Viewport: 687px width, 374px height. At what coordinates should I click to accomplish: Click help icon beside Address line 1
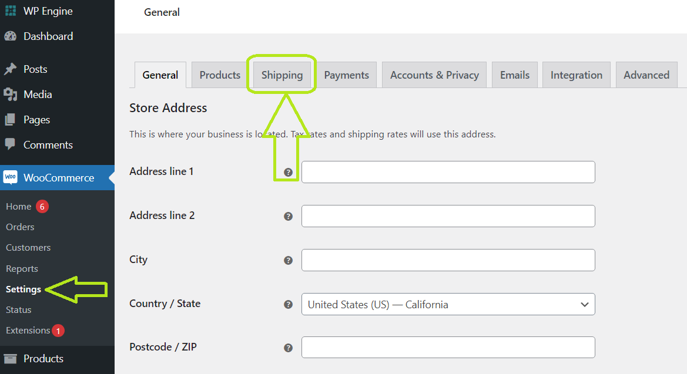point(288,172)
